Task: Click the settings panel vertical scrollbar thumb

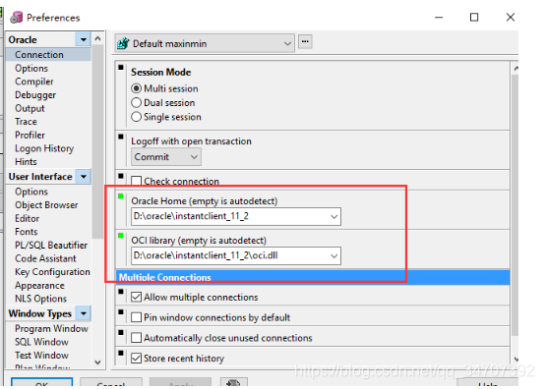Action: point(514,204)
